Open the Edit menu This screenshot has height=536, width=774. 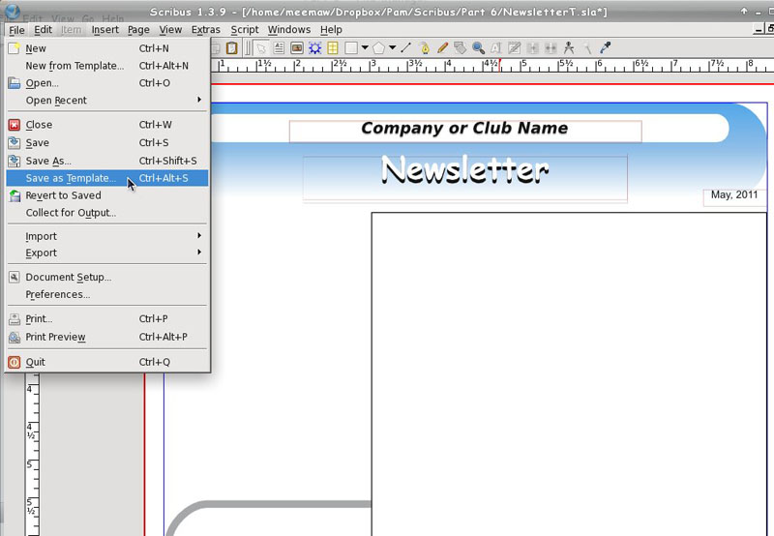tap(43, 30)
